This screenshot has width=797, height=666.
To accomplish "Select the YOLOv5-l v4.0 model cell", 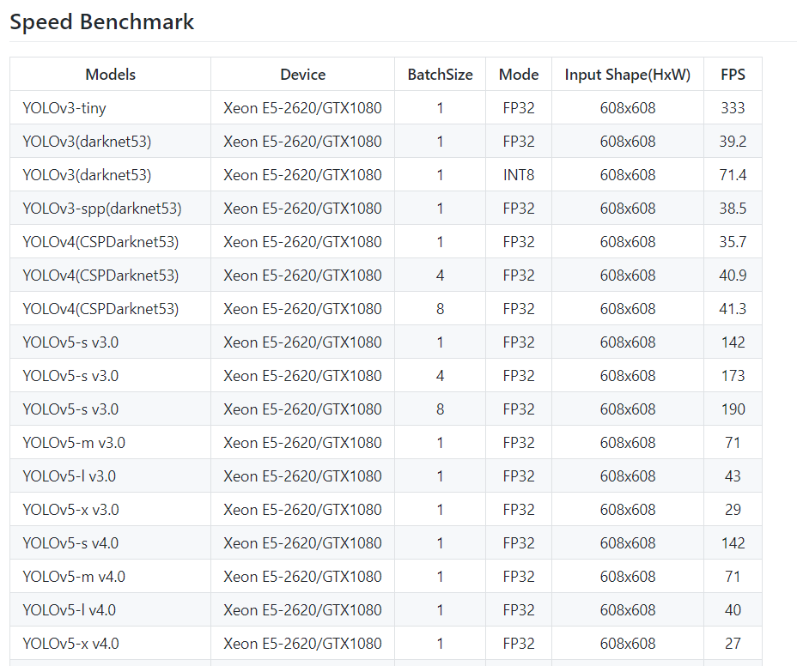I will point(70,610).
